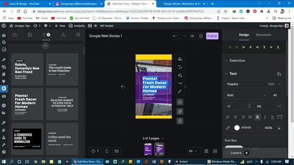
Task: Save the story draft
Action: tap(201, 36)
